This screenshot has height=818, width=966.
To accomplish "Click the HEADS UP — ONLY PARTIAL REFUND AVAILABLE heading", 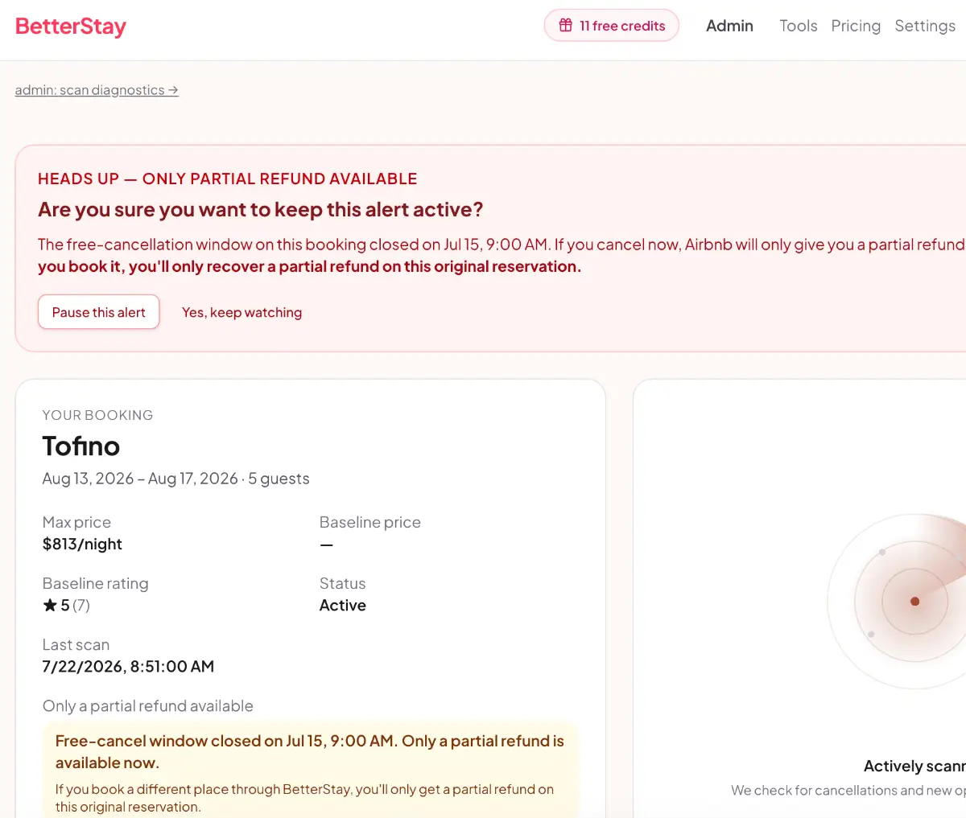I will coord(228,179).
